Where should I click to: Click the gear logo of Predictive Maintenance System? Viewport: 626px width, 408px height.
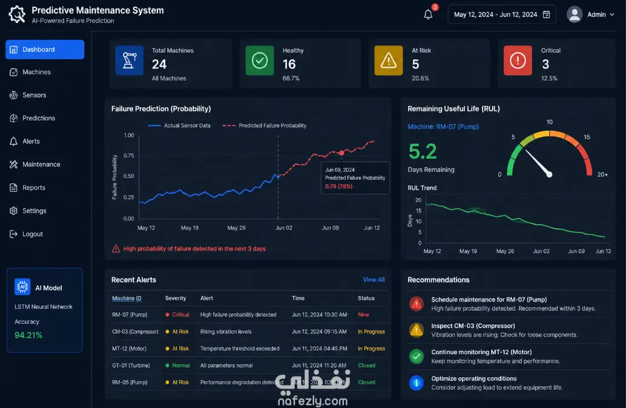[x=17, y=15]
